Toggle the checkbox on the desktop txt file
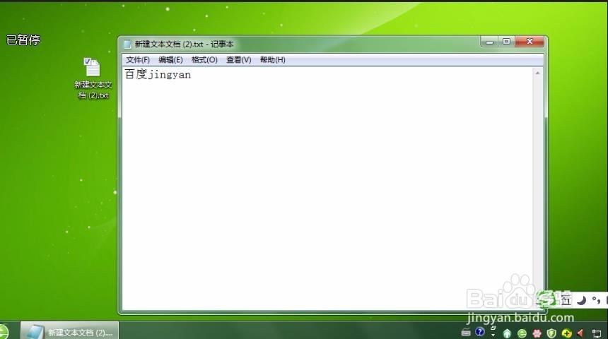The width and height of the screenshot is (608, 339). click(x=87, y=61)
